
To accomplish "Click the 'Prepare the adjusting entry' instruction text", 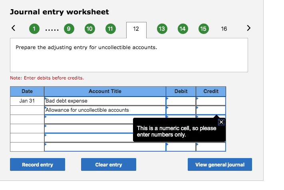I will (86, 47).
